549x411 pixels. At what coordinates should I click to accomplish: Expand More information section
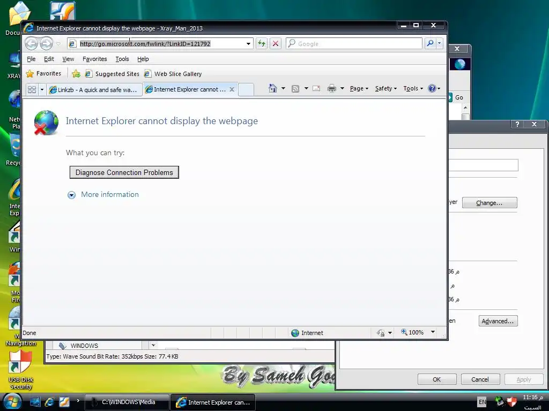point(103,195)
